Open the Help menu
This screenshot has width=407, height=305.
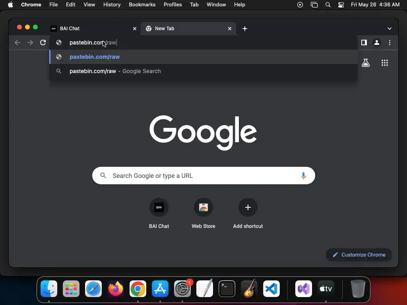pyautogui.click(x=239, y=5)
